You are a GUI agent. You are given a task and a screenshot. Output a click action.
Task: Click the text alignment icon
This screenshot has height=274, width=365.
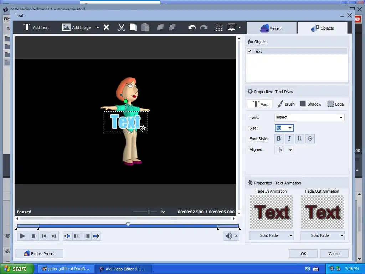coord(281,149)
